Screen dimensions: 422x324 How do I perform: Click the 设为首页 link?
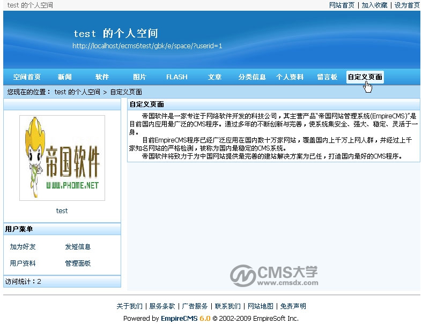pos(407,5)
